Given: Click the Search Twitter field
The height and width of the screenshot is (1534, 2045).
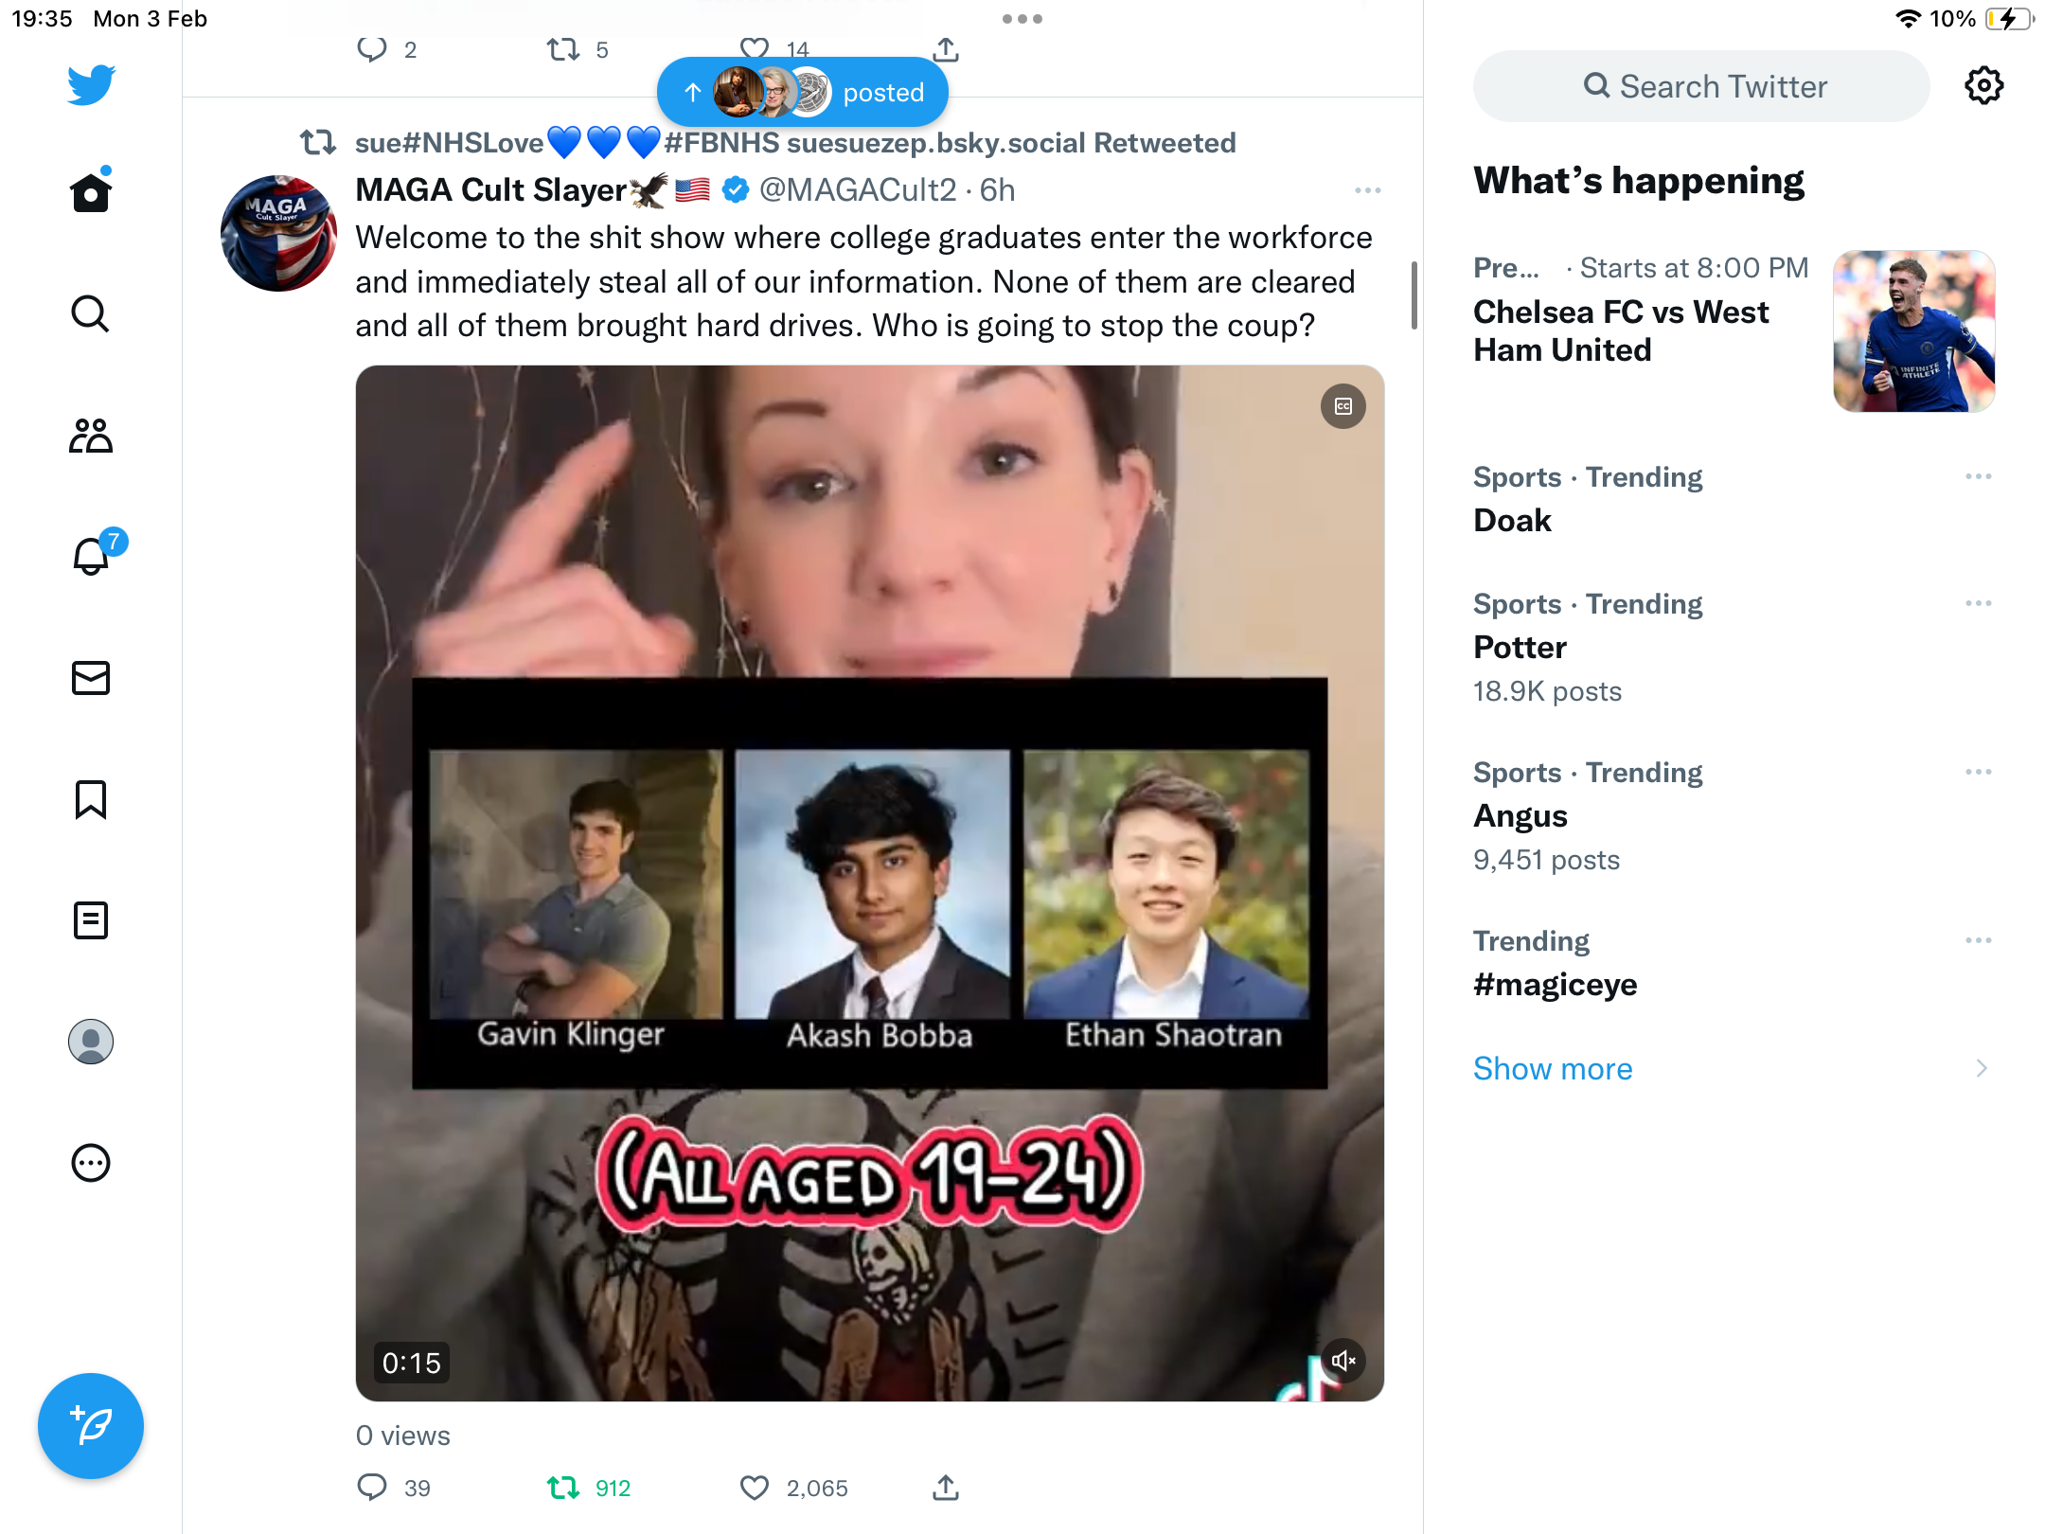Looking at the screenshot, I should click(1701, 86).
